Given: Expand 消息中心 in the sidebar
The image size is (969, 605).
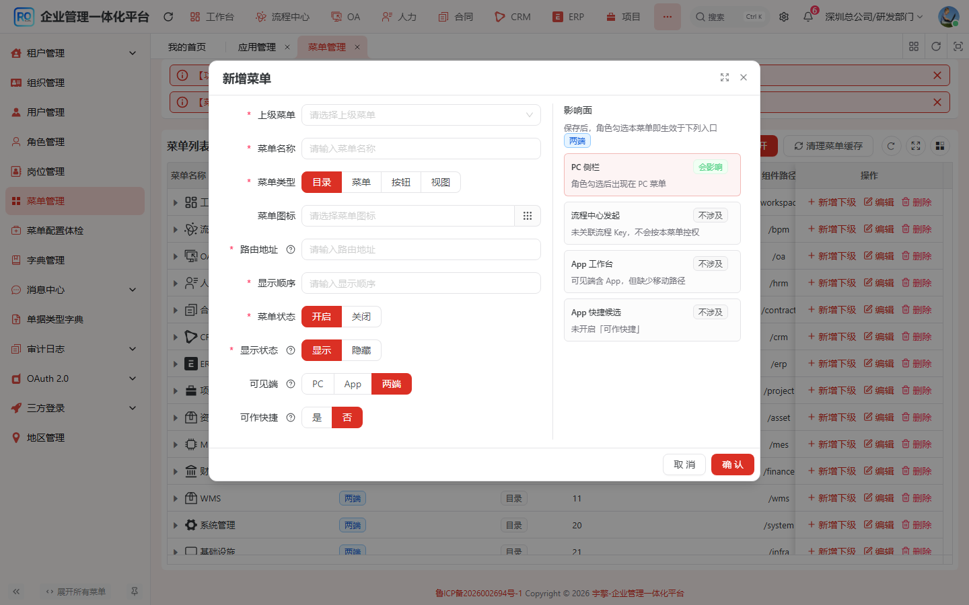Looking at the screenshot, I should pyautogui.click(x=75, y=290).
